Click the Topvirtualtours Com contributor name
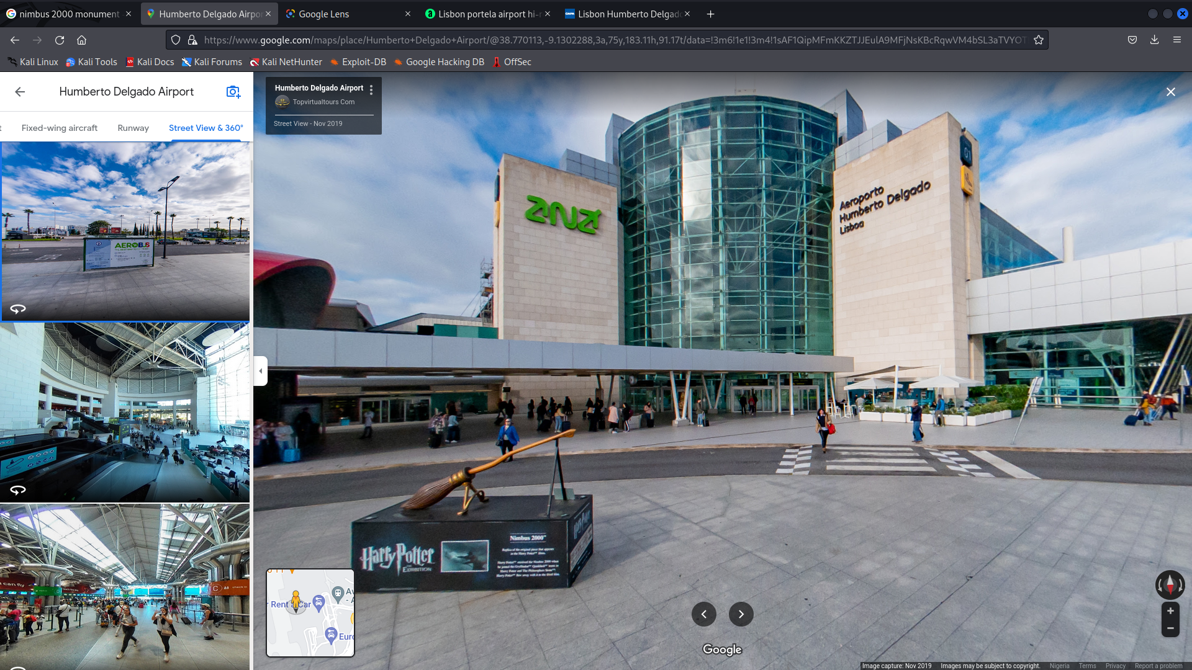Screen dimensions: 1192x670 (x=323, y=102)
